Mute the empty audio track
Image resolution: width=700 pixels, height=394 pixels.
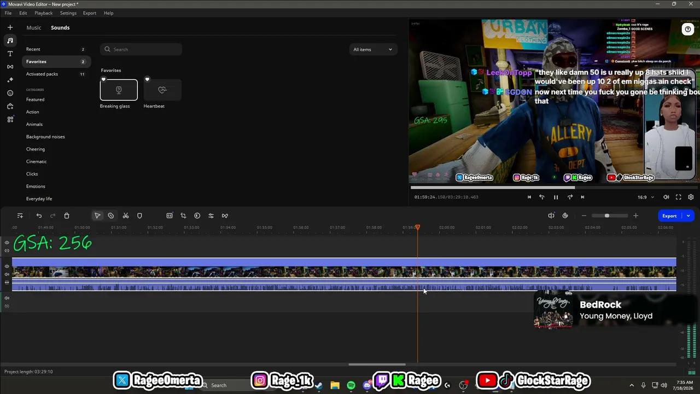(x=7, y=298)
